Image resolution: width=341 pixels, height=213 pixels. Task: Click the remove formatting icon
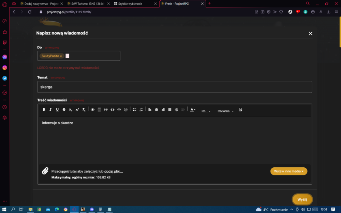click(x=84, y=110)
